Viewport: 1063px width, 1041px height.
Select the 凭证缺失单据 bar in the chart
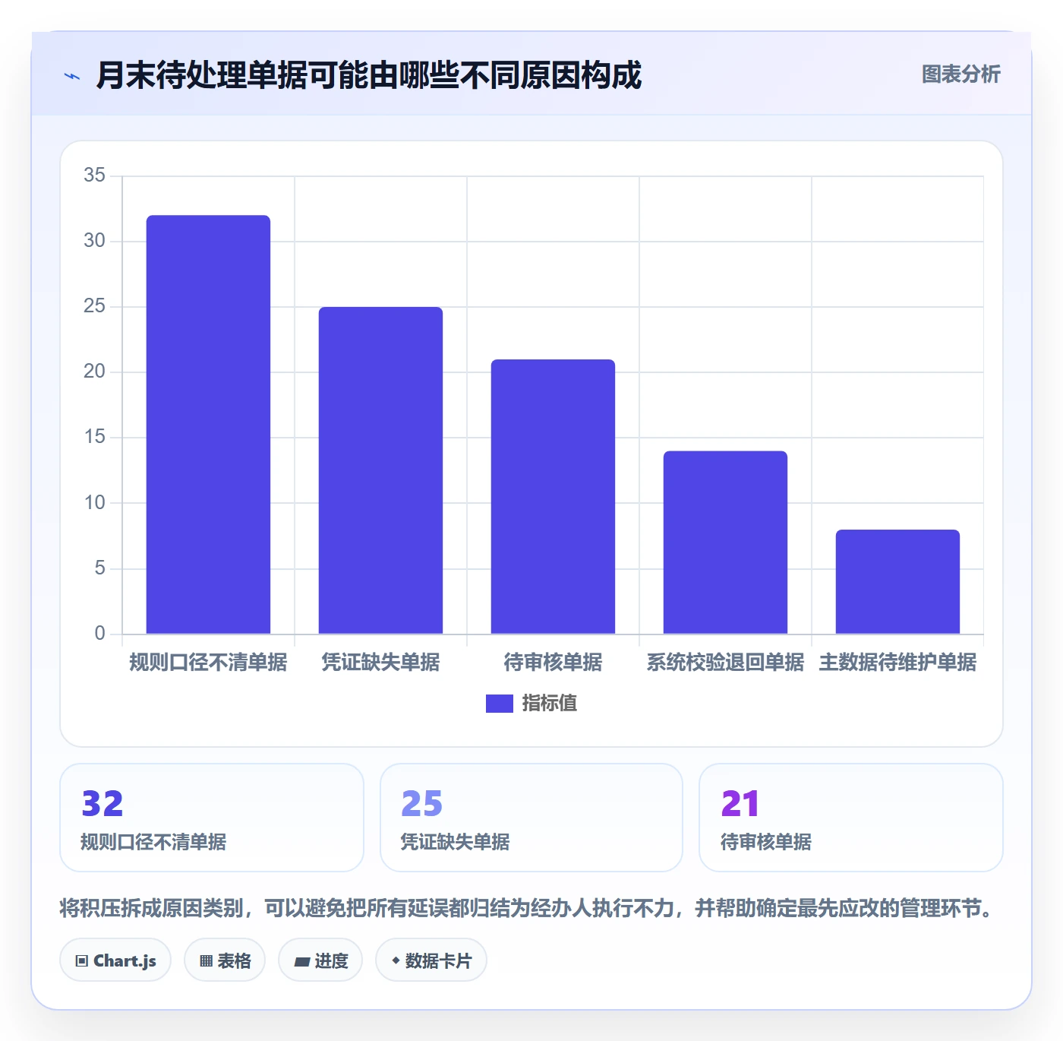tap(380, 470)
